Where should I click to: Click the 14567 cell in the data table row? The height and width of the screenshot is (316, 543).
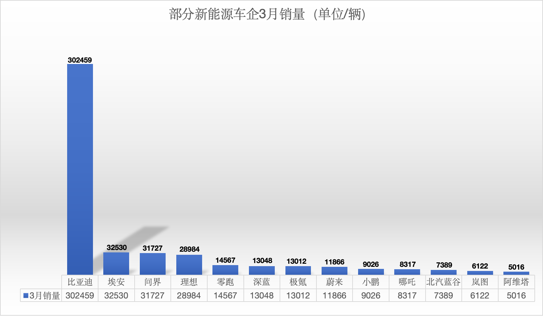[226, 295]
